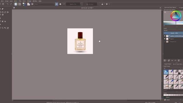
Task: Toggle the vertical mirror tool
Action: click(x=107, y=4)
